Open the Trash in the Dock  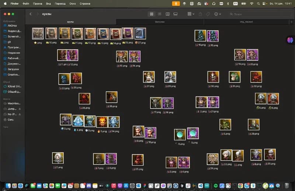point(287,186)
